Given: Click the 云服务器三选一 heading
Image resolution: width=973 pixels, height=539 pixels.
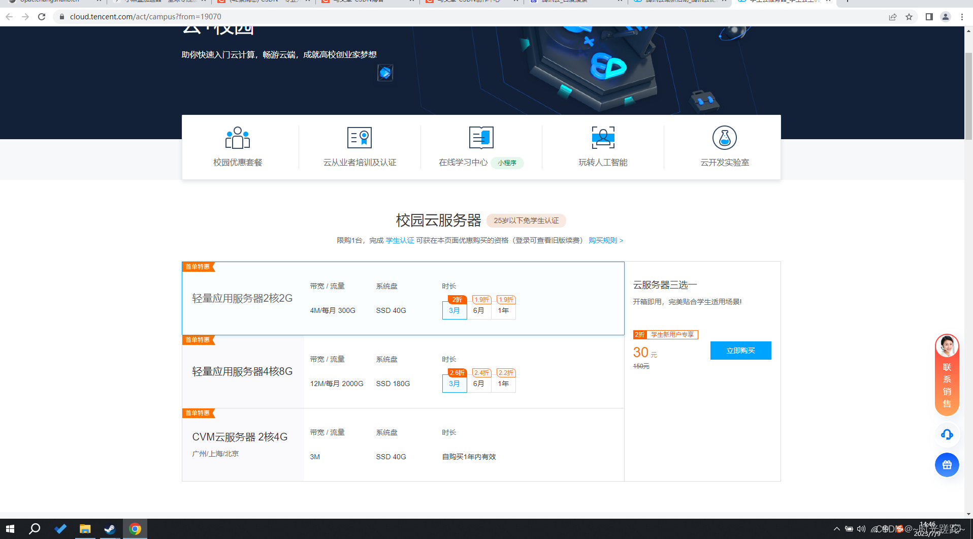Looking at the screenshot, I should (x=665, y=285).
